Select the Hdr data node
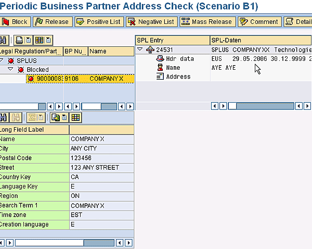312x249 pixels. pos(180,59)
